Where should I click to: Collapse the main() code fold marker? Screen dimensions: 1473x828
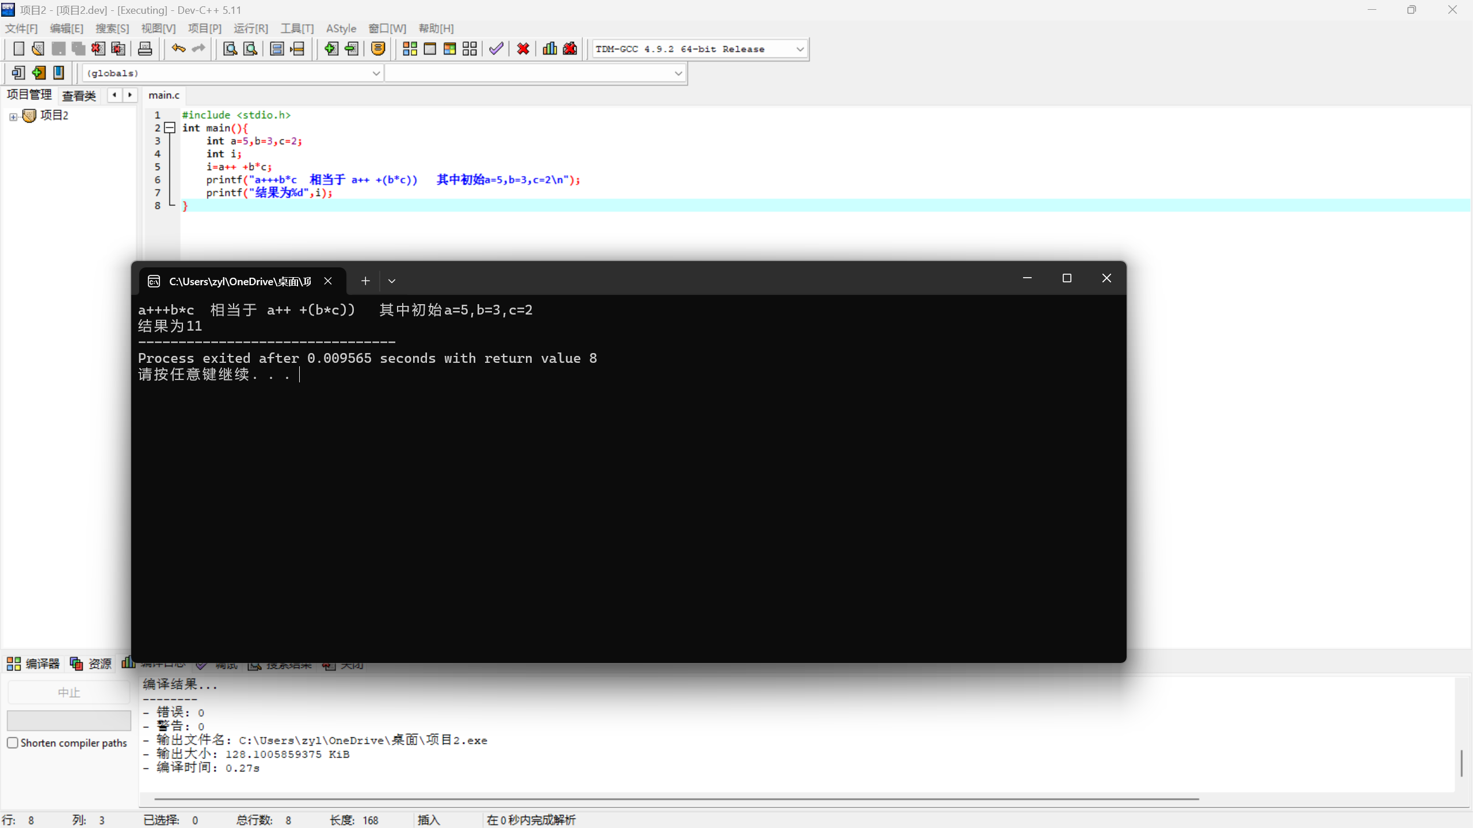pyautogui.click(x=170, y=128)
